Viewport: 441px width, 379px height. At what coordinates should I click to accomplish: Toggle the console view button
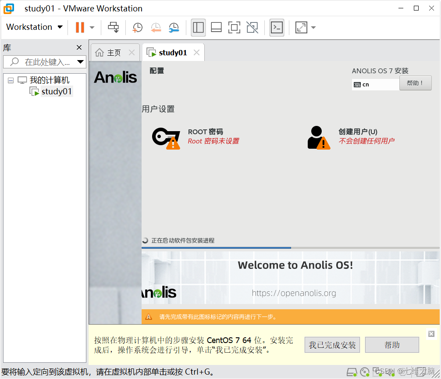coord(277,28)
